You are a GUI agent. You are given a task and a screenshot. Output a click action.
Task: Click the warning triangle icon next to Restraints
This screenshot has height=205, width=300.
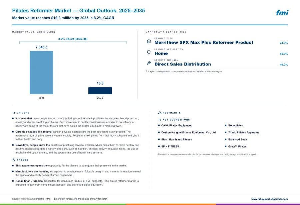pos(160,113)
